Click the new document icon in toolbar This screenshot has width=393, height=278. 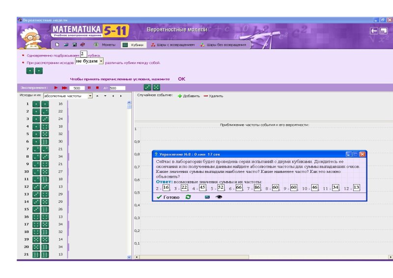coord(57,45)
